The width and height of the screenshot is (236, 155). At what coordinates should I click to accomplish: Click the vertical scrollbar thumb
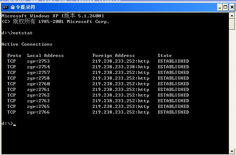point(232,24)
